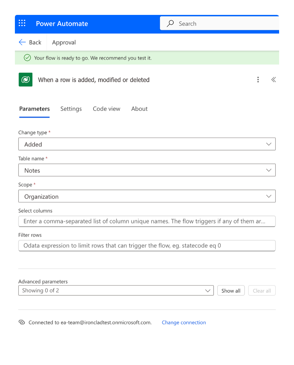The image size is (294, 365).
Task: Click the 'Select columns' label
Action: click(35, 211)
